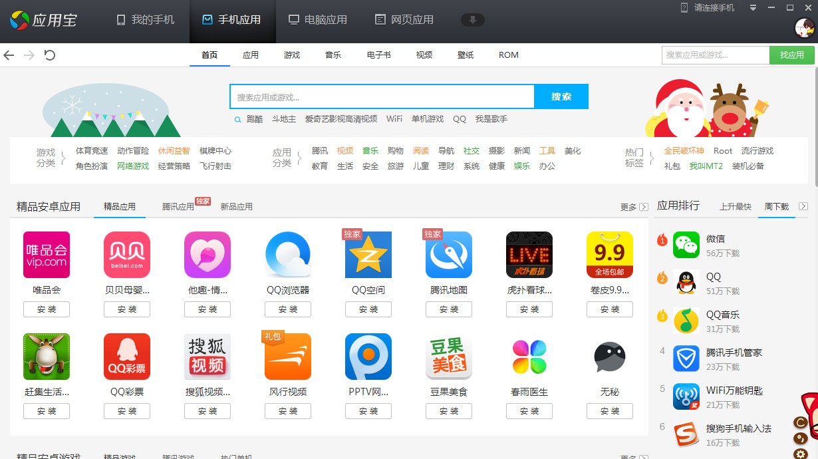Viewport: 818px width, 459px height.
Task: Install QQ浏览器 with its 安装 button
Action: [288, 309]
